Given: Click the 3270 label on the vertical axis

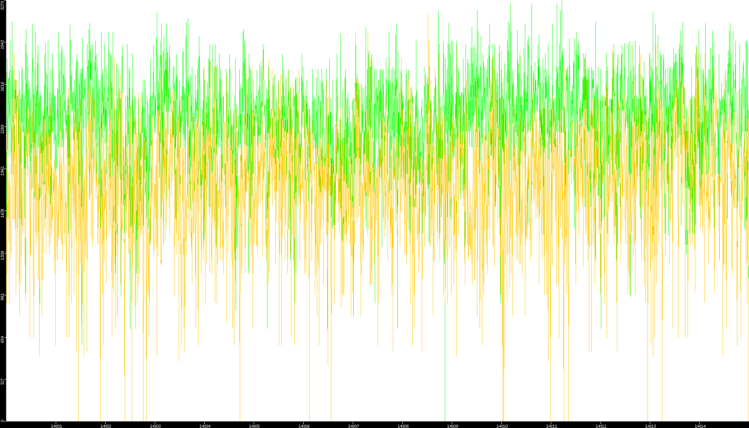Looking at the screenshot, I should pyautogui.click(x=2, y=5).
